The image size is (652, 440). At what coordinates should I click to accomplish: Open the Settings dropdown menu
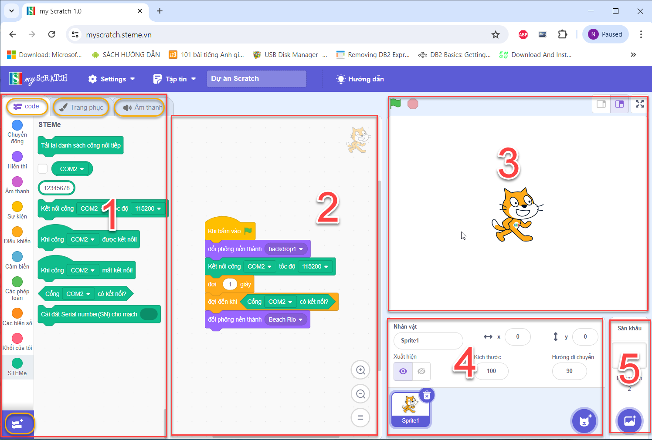tap(112, 79)
